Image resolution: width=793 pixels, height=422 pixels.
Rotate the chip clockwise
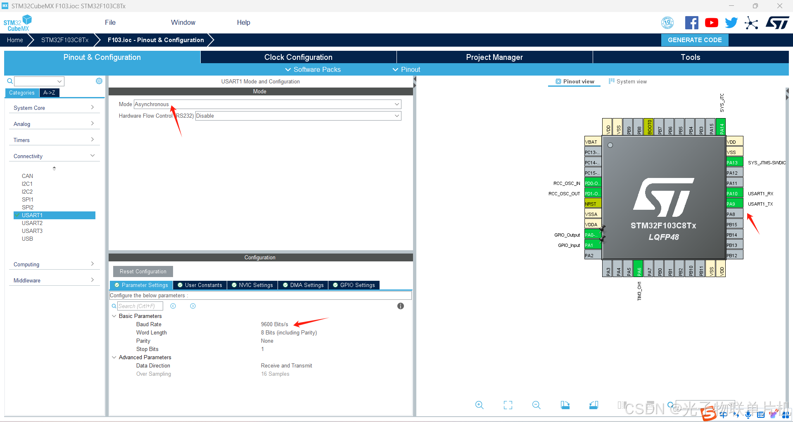point(565,405)
